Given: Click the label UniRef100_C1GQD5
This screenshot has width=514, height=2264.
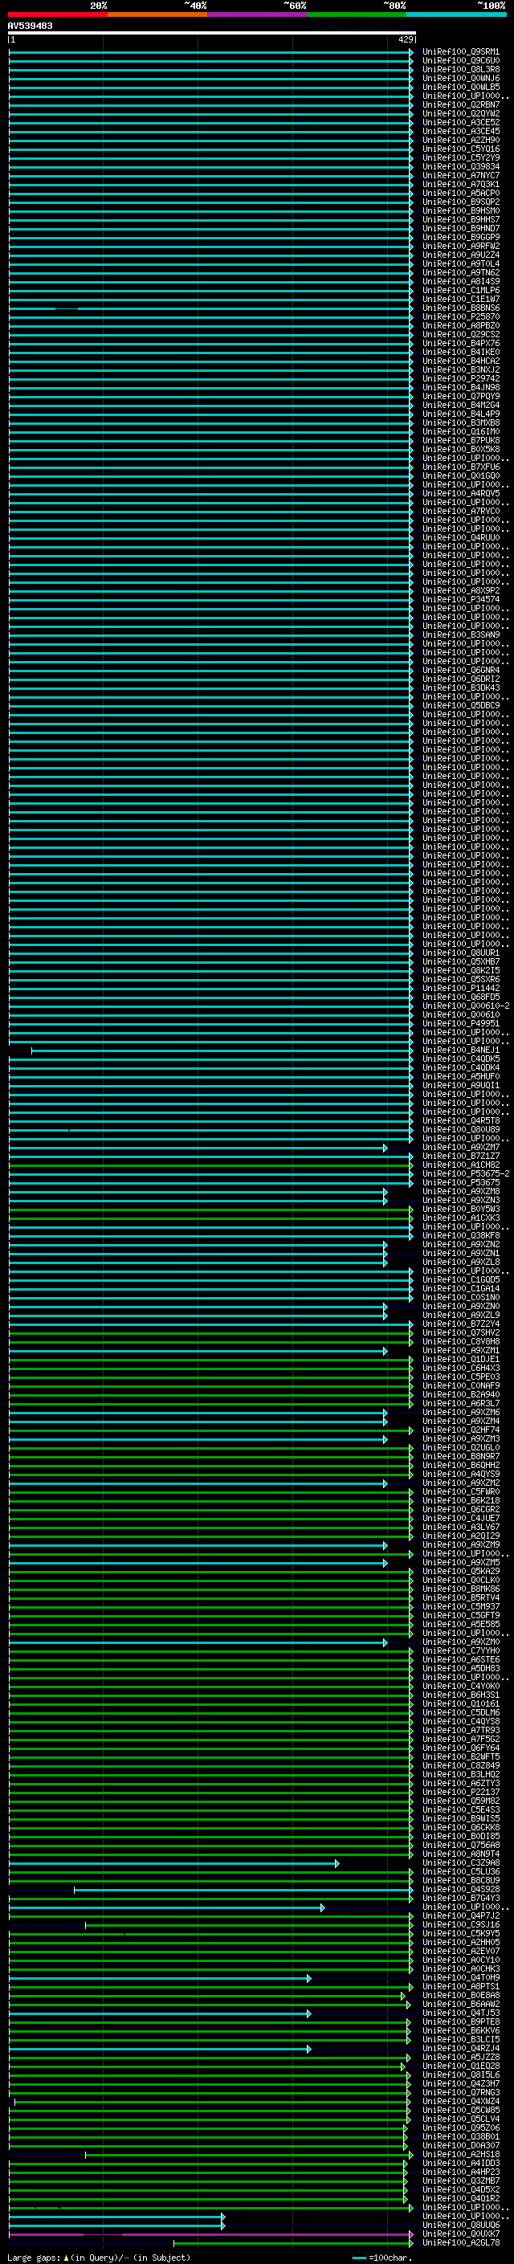Looking at the screenshot, I should 460,1279.
